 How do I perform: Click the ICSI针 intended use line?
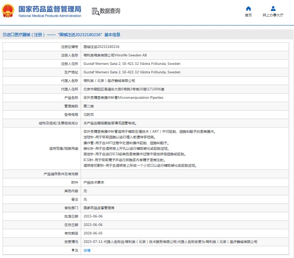pos(125,160)
